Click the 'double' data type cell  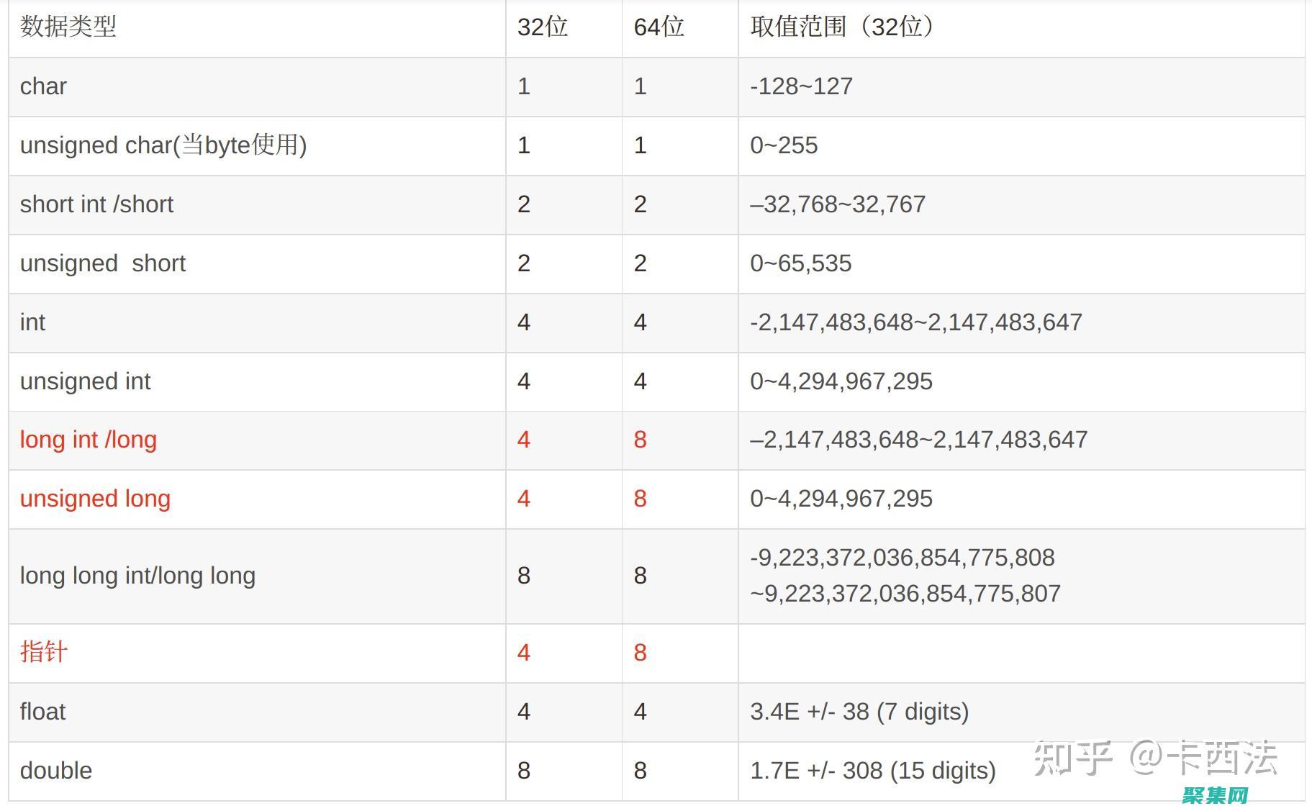56,771
